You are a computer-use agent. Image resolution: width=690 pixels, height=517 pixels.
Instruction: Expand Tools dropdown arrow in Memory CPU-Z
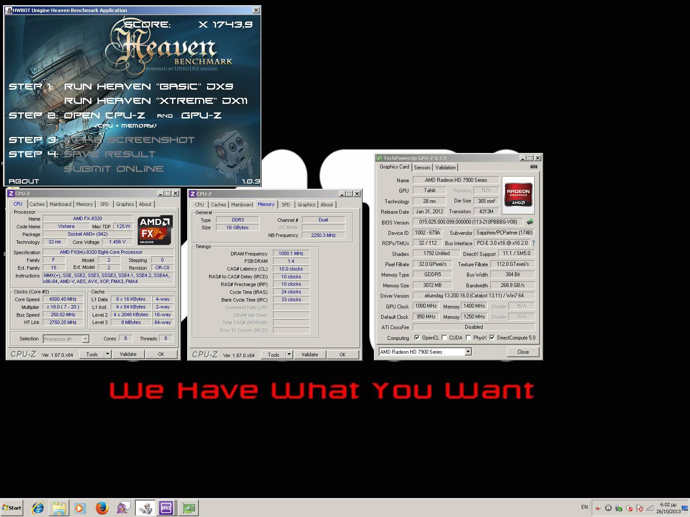289,355
